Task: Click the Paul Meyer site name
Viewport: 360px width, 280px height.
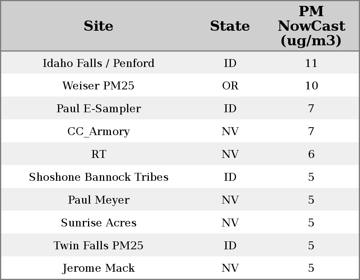Action: coord(99,200)
